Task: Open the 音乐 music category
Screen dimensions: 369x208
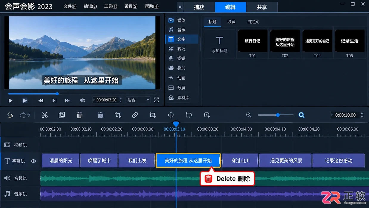Action: [x=182, y=30]
